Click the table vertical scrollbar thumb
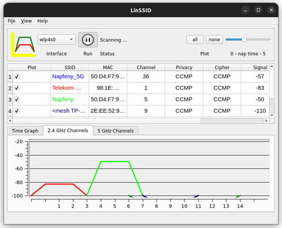This screenshot has height=228, width=282. pos(272,84)
